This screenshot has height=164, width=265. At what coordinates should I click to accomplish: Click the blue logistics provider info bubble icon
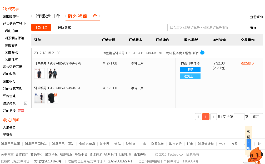(202, 53)
